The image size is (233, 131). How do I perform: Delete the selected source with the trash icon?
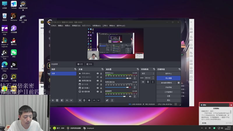pyautogui.click(x=84, y=100)
